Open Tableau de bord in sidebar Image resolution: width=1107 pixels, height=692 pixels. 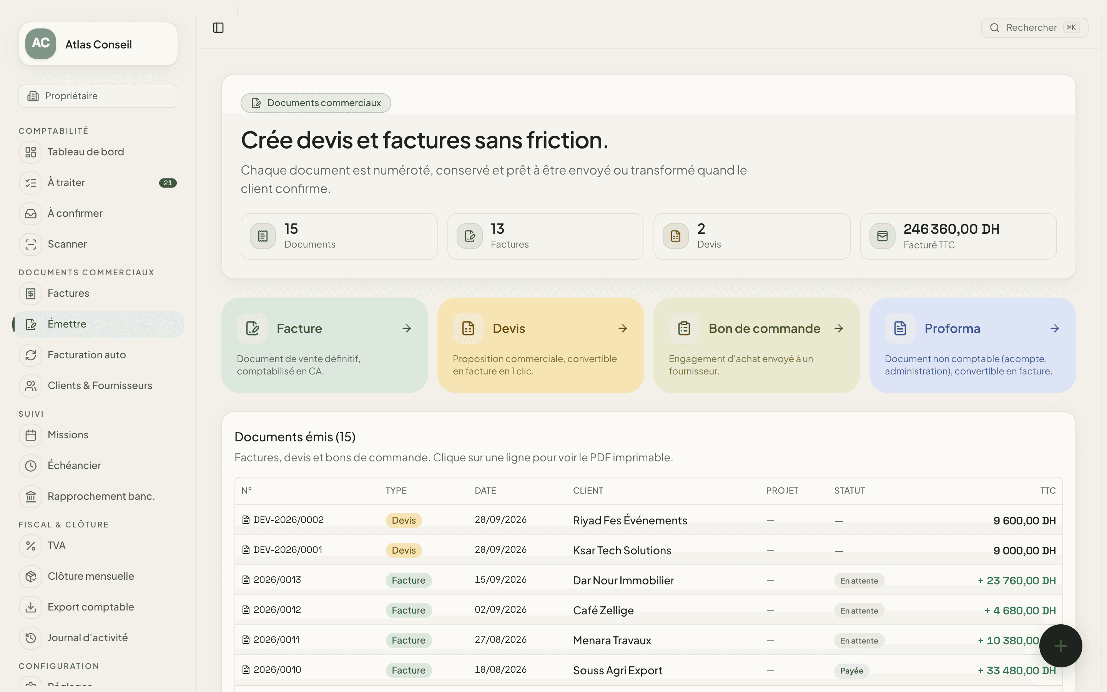click(98, 152)
